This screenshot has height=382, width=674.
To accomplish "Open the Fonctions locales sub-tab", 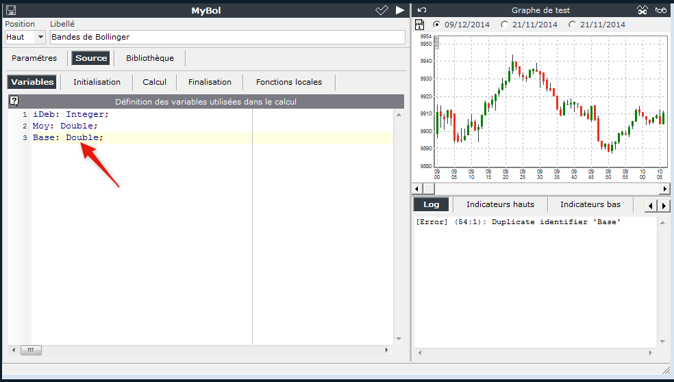I will (289, 82).
